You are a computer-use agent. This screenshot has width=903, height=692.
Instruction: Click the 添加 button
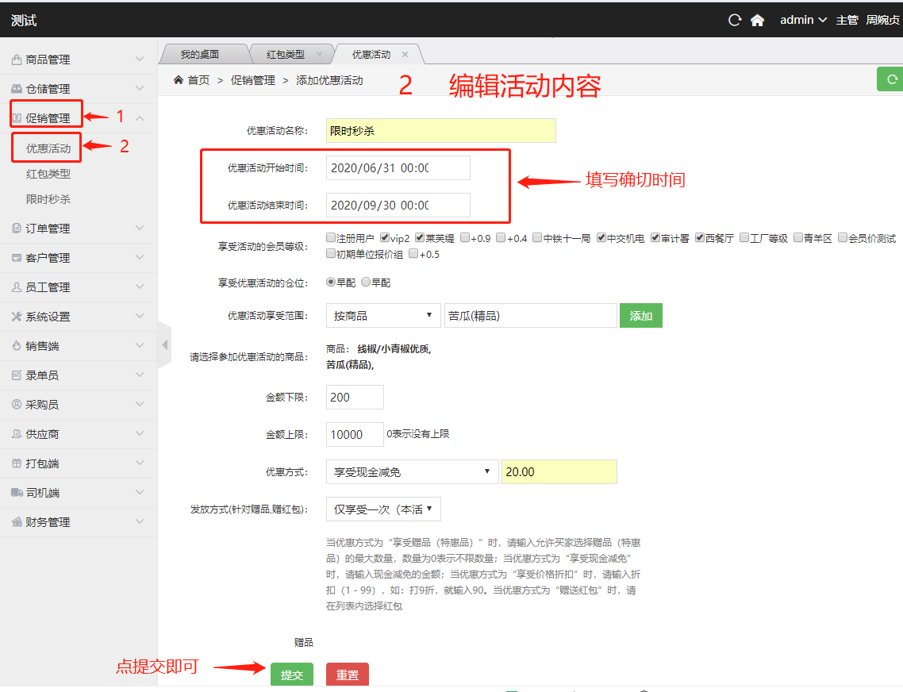tap(640, 316)
